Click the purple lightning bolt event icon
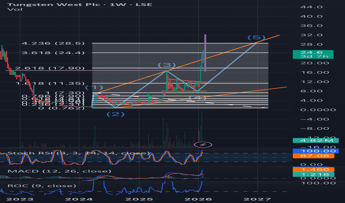 (203, 145)
